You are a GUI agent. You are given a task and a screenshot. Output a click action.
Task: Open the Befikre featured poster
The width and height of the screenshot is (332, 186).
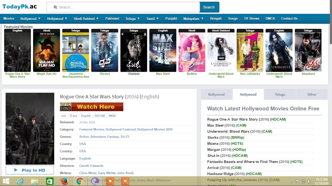click(x=192, y=50)
